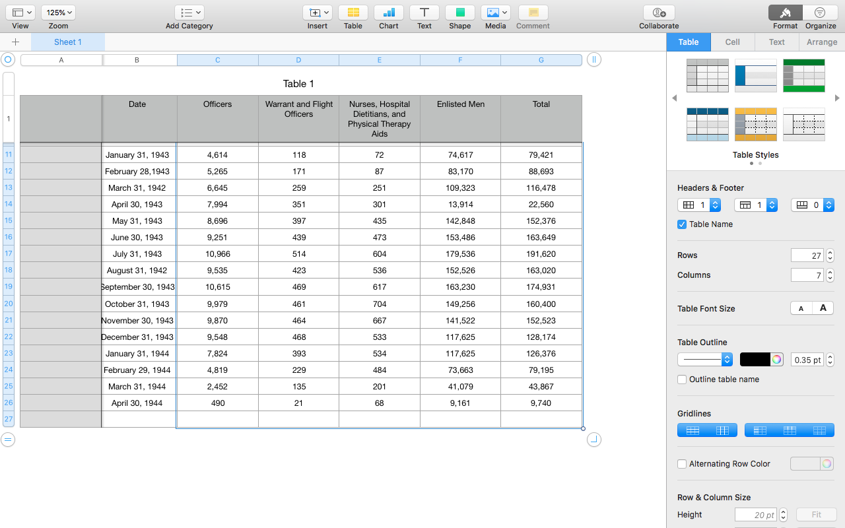The image size is (845, 528).
Task: Enable Outline table name checkbox
Action: pos(682,379)
